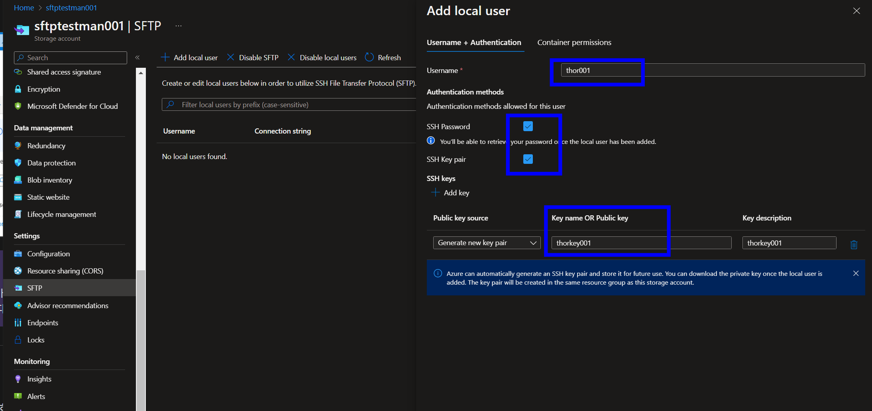Click Add local user button

(189, 57)
